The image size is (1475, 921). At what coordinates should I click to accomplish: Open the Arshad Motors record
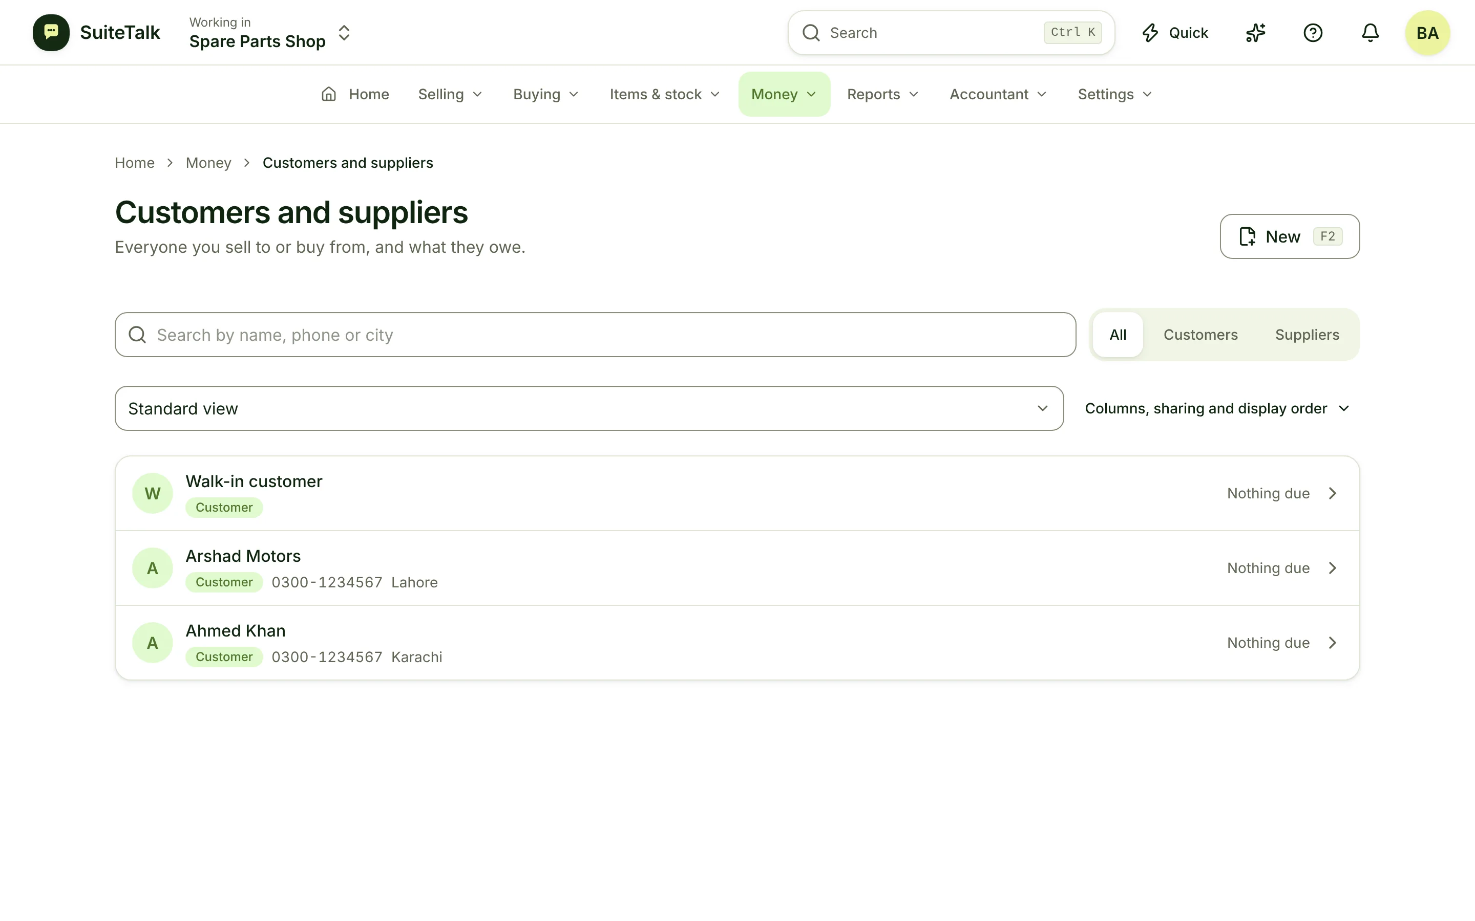(x=737, y=568)
